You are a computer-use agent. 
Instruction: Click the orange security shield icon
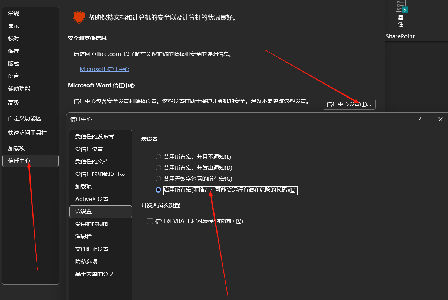[79, 17]
